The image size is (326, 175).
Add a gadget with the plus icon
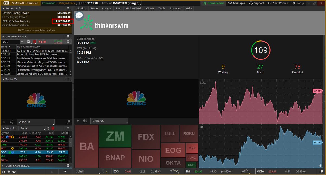coord(9,172)
